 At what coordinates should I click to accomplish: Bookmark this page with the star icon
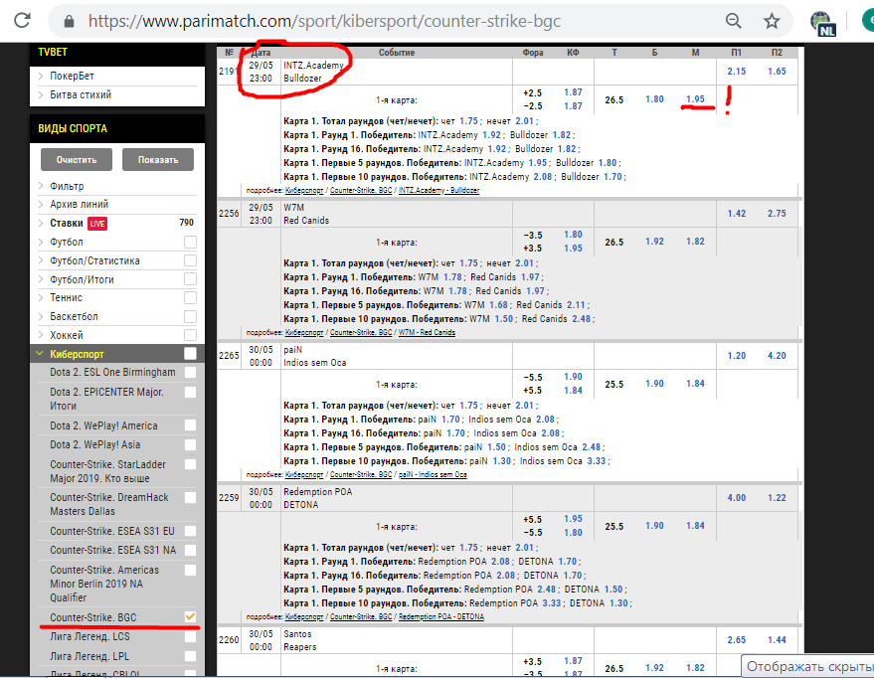pyautogui.click(x=772, y=21)
